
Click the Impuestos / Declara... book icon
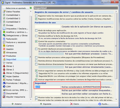click(4, 29)
